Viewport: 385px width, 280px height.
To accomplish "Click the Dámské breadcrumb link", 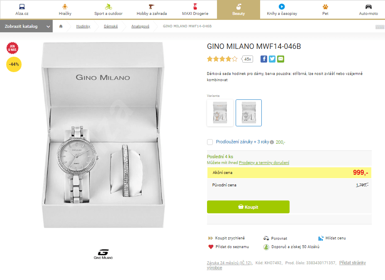I will [111, 27].
